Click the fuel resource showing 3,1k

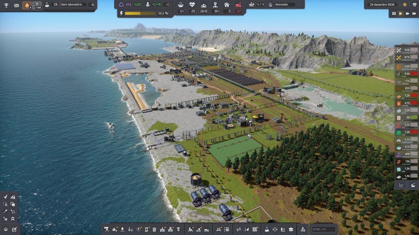click(407, 103)
